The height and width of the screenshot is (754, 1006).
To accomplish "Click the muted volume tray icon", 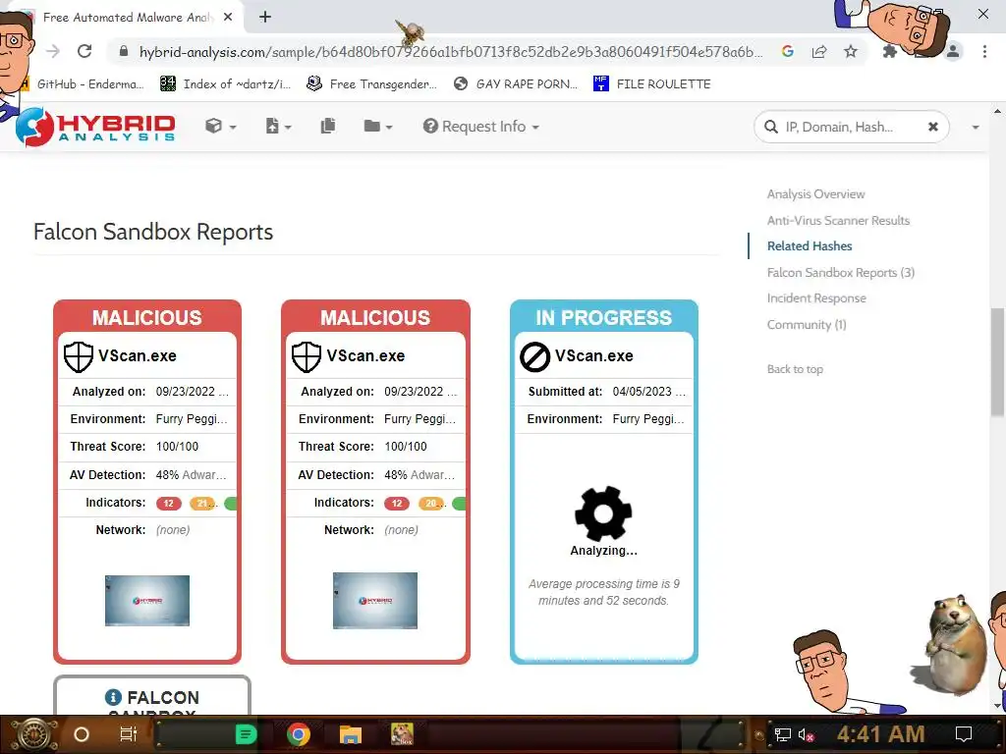I will pyautogui.click(x=807, y=734).
